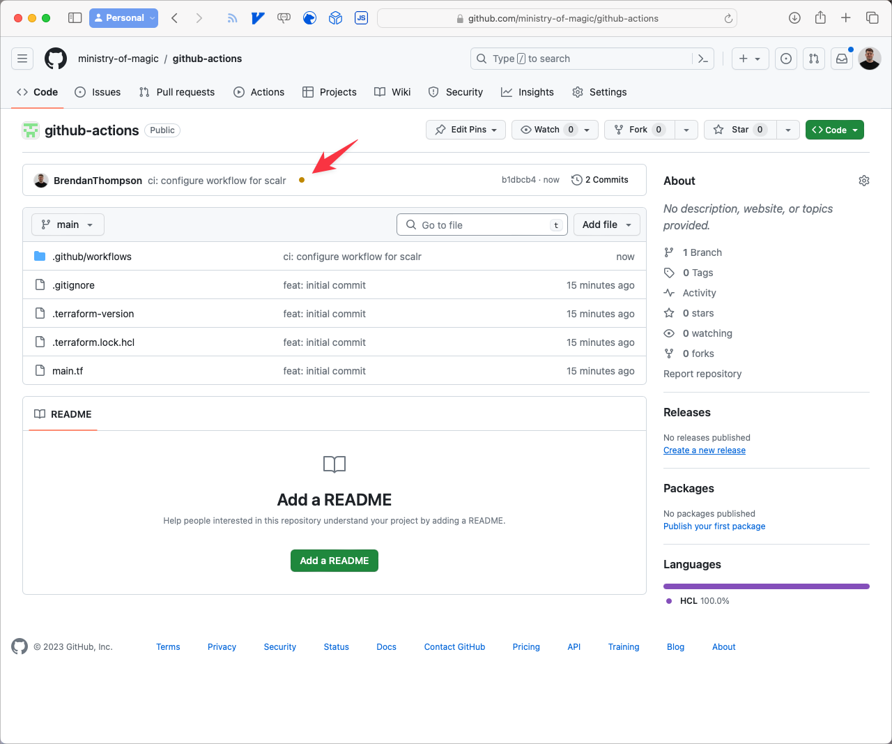
Task: Open the main.tf file
Action: pyautogui.click(x=68, y=371)
